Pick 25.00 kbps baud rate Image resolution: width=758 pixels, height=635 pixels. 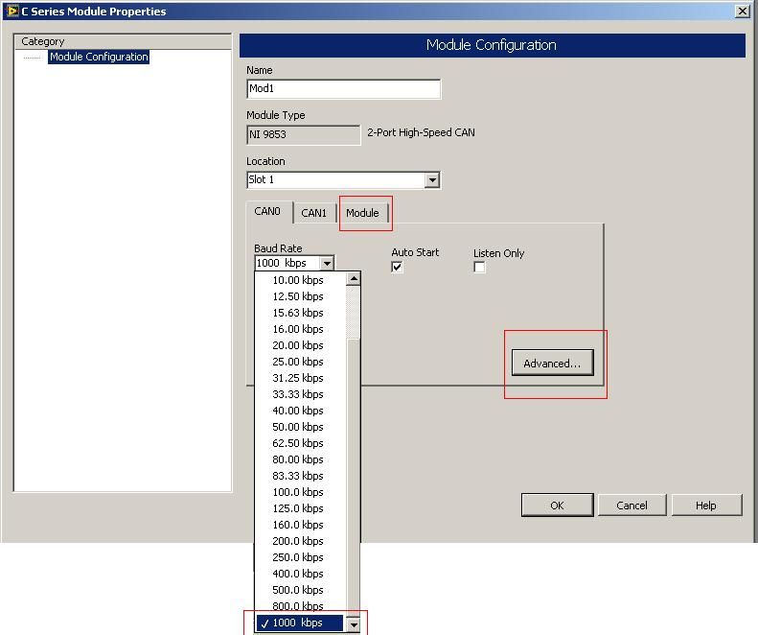(x=300, y=362)
